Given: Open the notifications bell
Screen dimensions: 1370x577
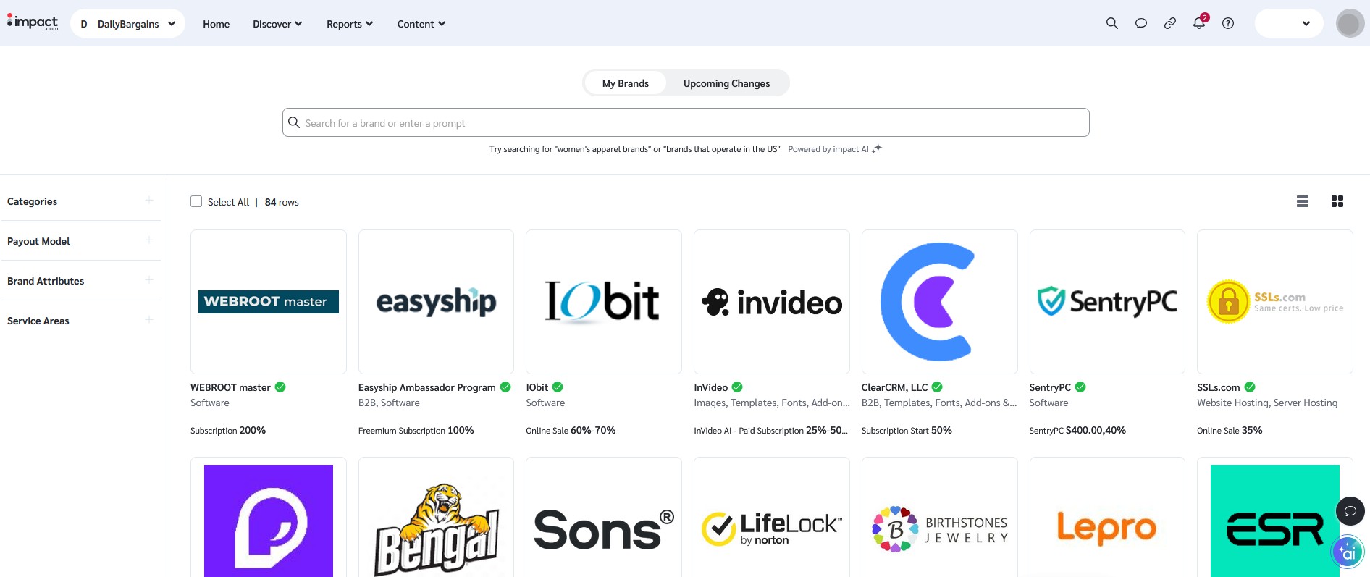Looking at the screenshot, I should (1199, 23).
